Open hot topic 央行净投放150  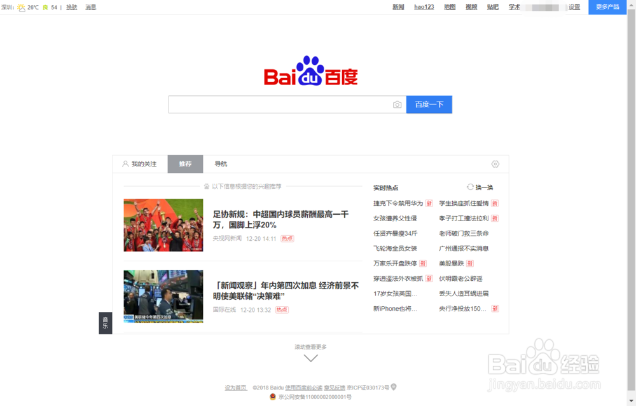(462, 309)
